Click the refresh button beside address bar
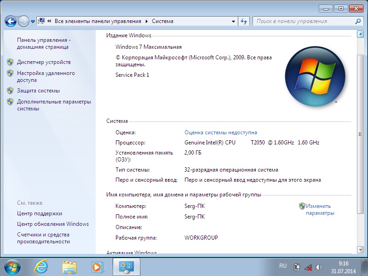368x276 pixels. pyautogui.click(x=244, y=21)
